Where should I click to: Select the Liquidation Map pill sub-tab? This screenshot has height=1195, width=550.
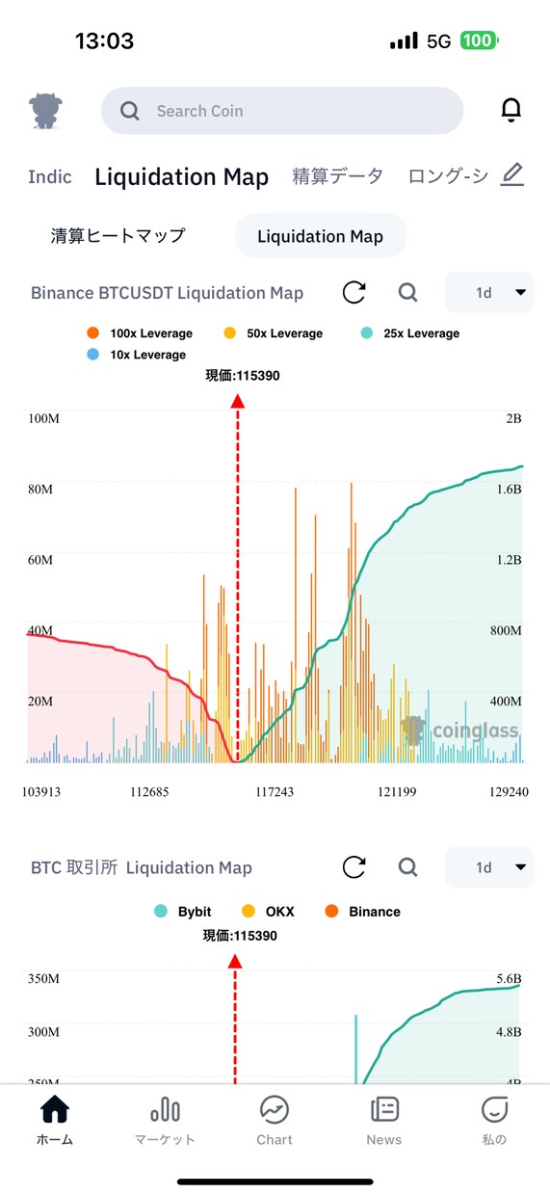(x=321, y=236)
